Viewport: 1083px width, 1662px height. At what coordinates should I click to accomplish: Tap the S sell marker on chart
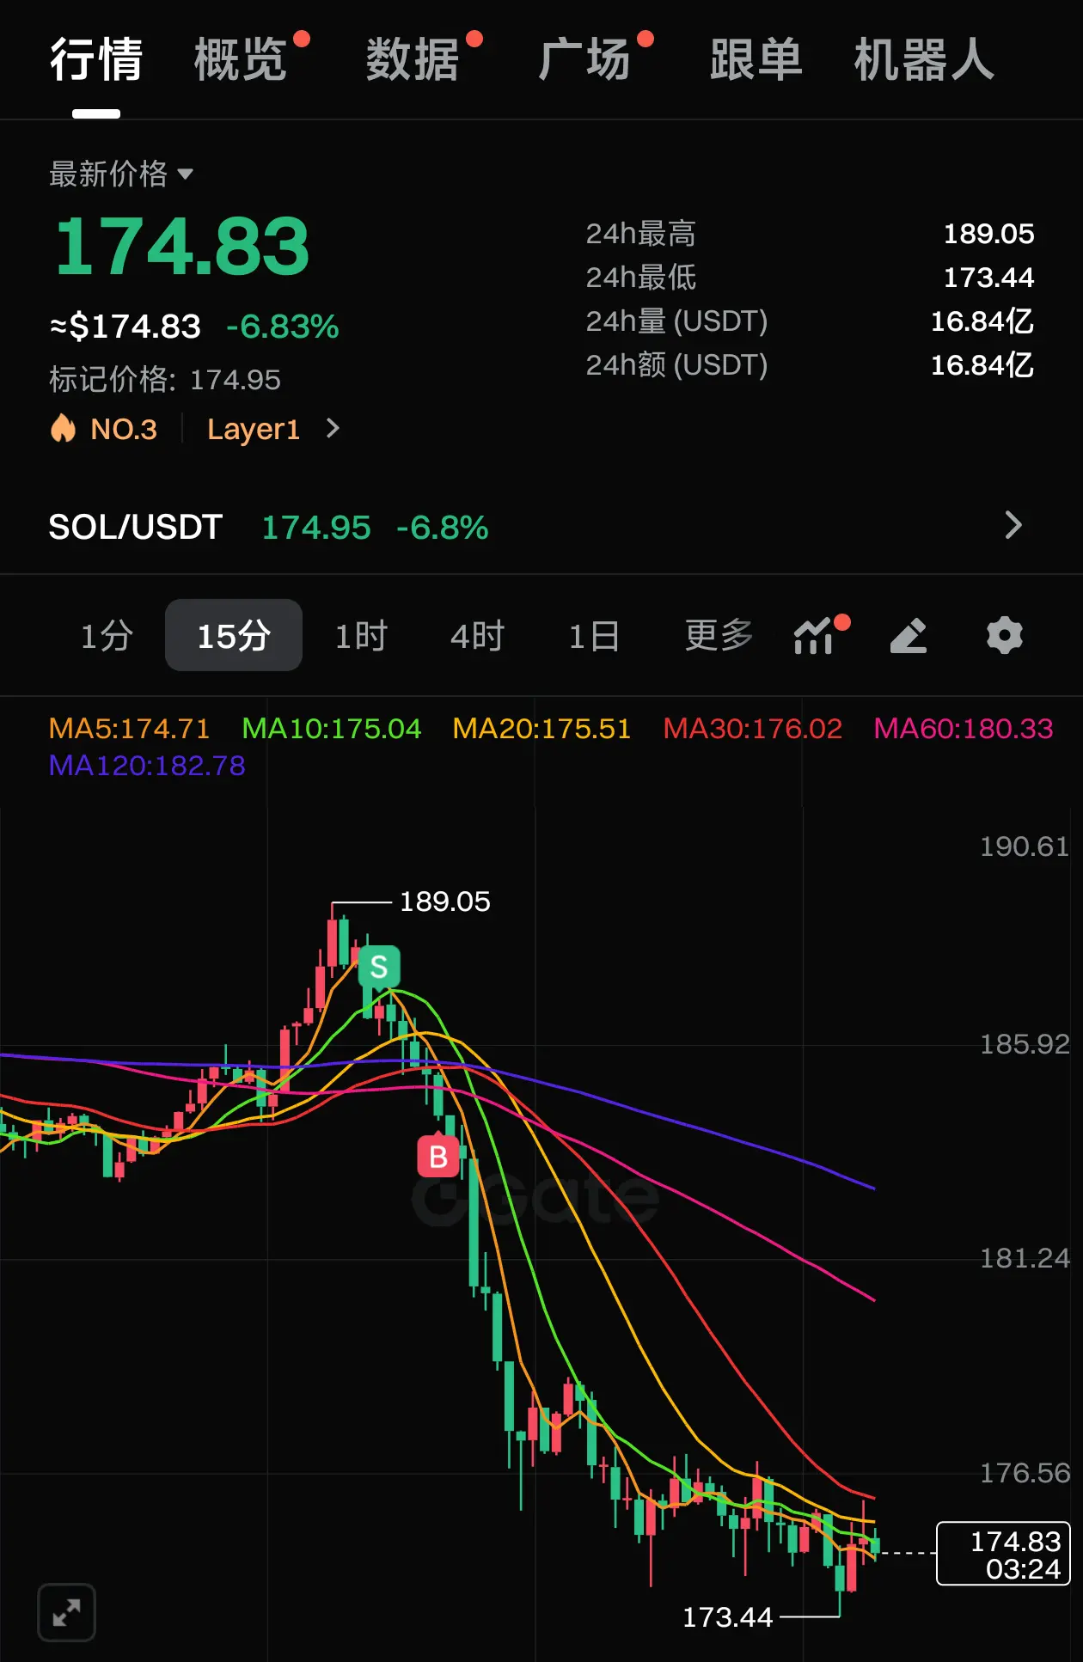[x=379, y=967]
